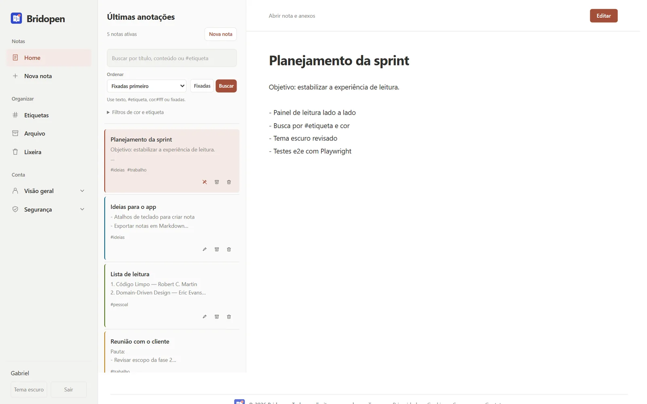Click the Planejamento da sprint heading

click(339, 61)
